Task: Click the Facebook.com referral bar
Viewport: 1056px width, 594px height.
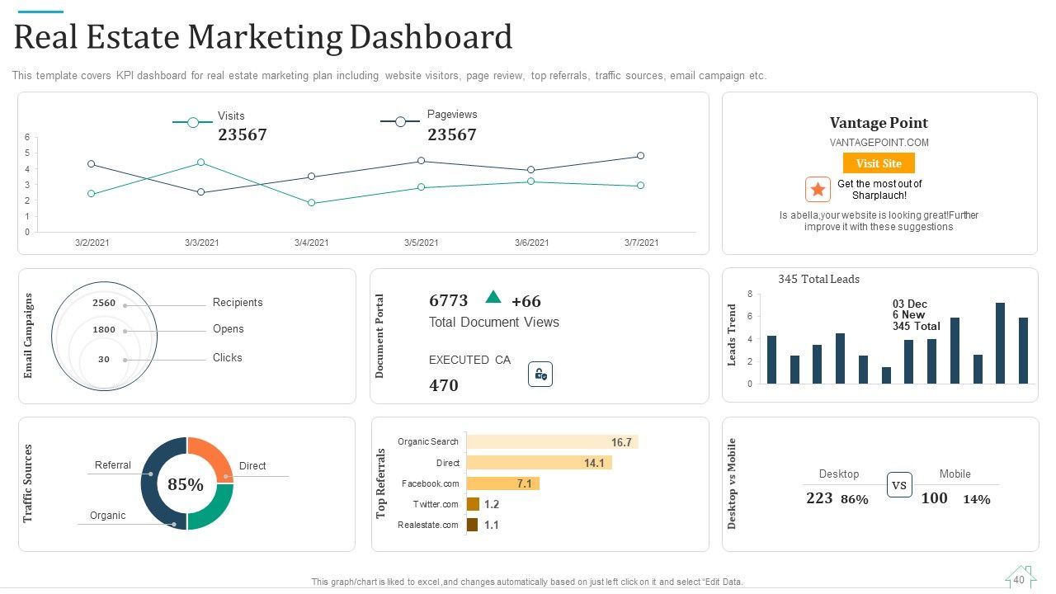Action: coord(503,483)
